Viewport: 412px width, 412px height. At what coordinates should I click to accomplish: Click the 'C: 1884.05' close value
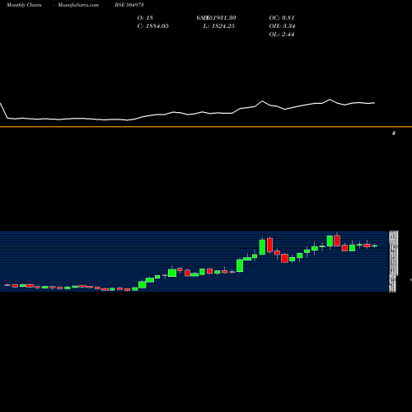pos(153,26)
